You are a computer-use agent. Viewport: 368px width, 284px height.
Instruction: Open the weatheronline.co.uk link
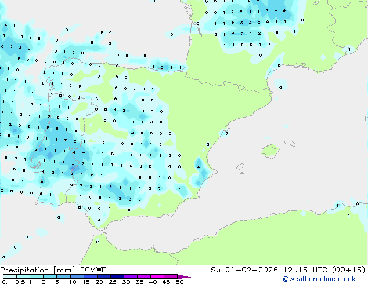coord(319,279)
